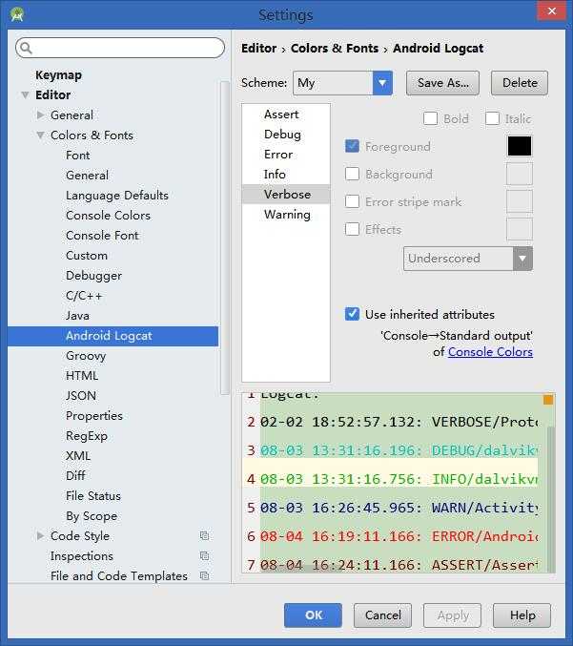
Task: Click the Cancel button
Action: (382, 615)
